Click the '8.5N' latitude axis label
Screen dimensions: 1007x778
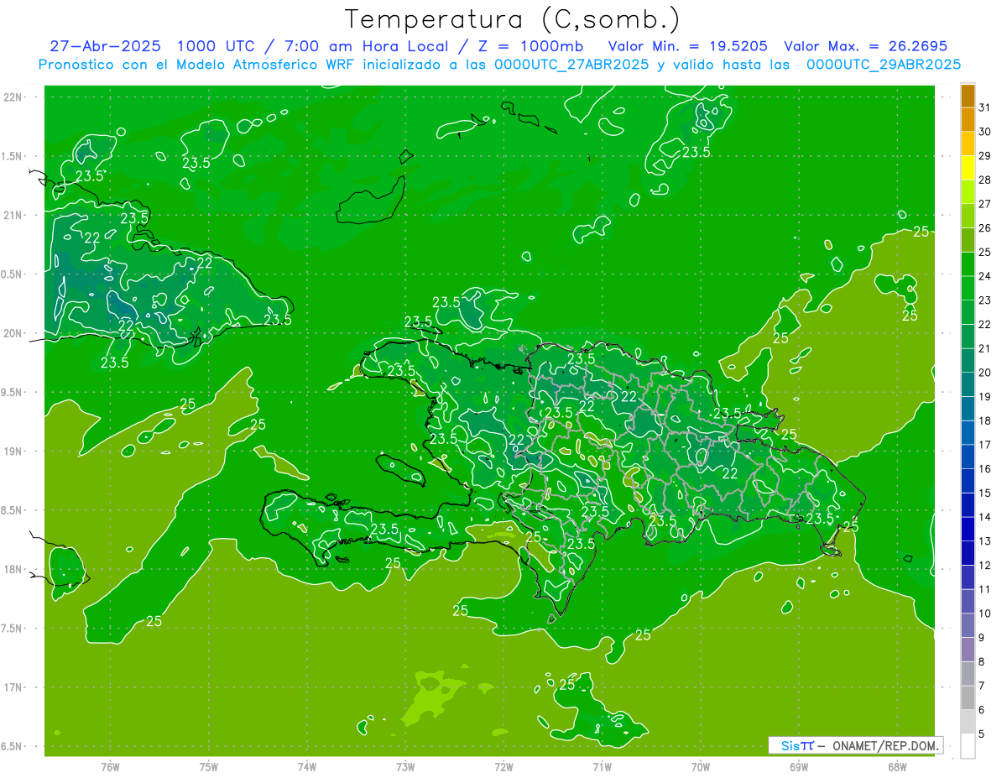click(13, 510)
